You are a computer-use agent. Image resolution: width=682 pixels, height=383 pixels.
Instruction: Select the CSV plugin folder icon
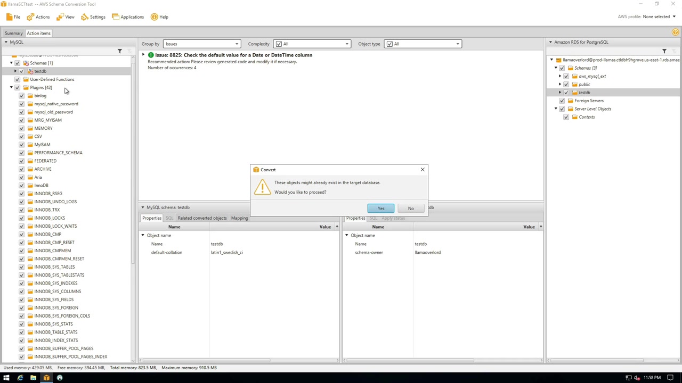pyautogui.click(x=30, y=136)
